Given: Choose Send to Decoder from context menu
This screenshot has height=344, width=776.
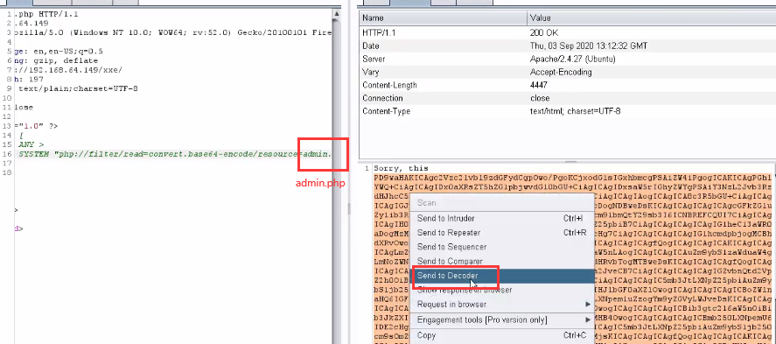Looking at the screenshot, I should [447, 275].
